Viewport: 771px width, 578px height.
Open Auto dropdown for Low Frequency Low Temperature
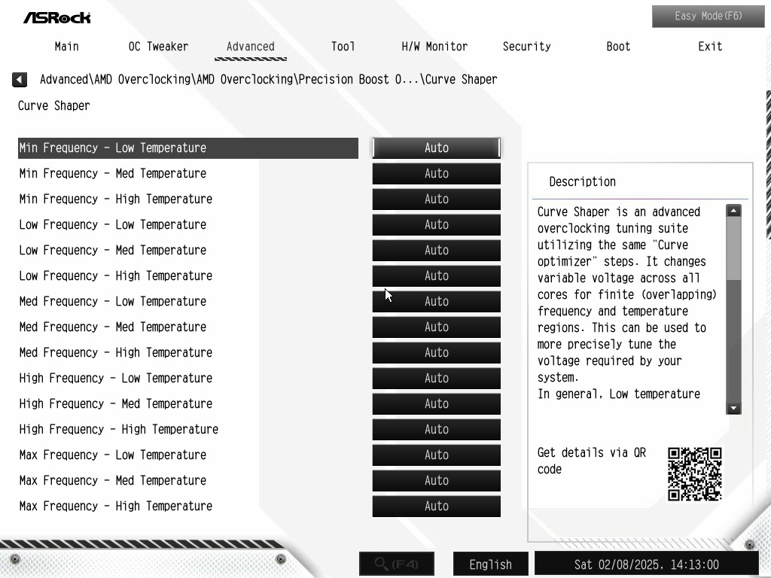[437, 224]
